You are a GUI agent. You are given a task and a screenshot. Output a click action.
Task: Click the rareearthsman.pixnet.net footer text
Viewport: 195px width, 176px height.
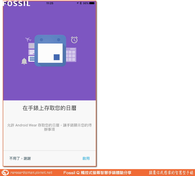[x=31, y=173]
